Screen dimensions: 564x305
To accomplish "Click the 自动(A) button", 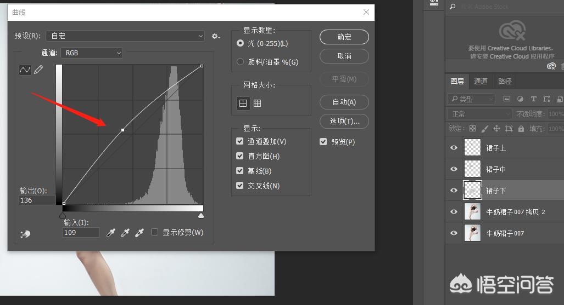I will [344, 102].
